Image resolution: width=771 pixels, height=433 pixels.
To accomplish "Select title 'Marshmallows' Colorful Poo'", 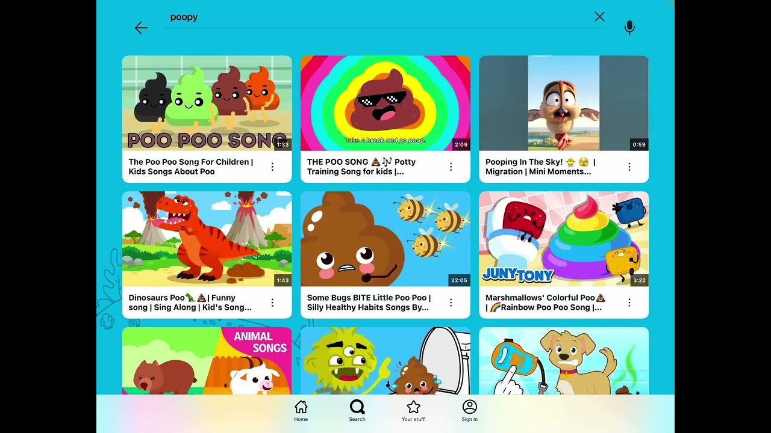I will (x=545, y=302).
